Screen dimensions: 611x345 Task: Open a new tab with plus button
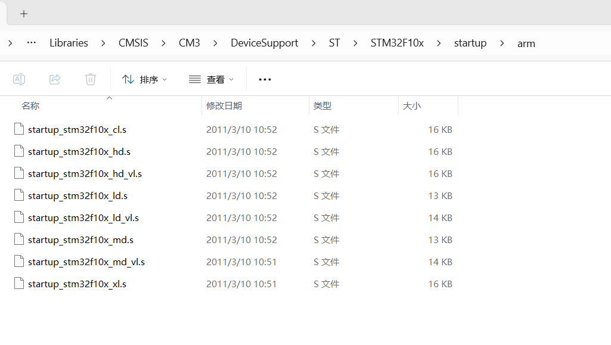pos(24,14)
